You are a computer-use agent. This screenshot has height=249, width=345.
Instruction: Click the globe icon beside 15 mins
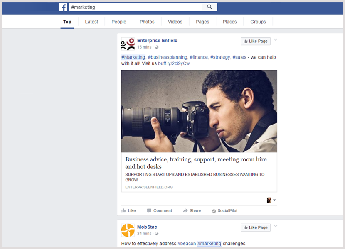pyautogui.click(x=157, y=47)
